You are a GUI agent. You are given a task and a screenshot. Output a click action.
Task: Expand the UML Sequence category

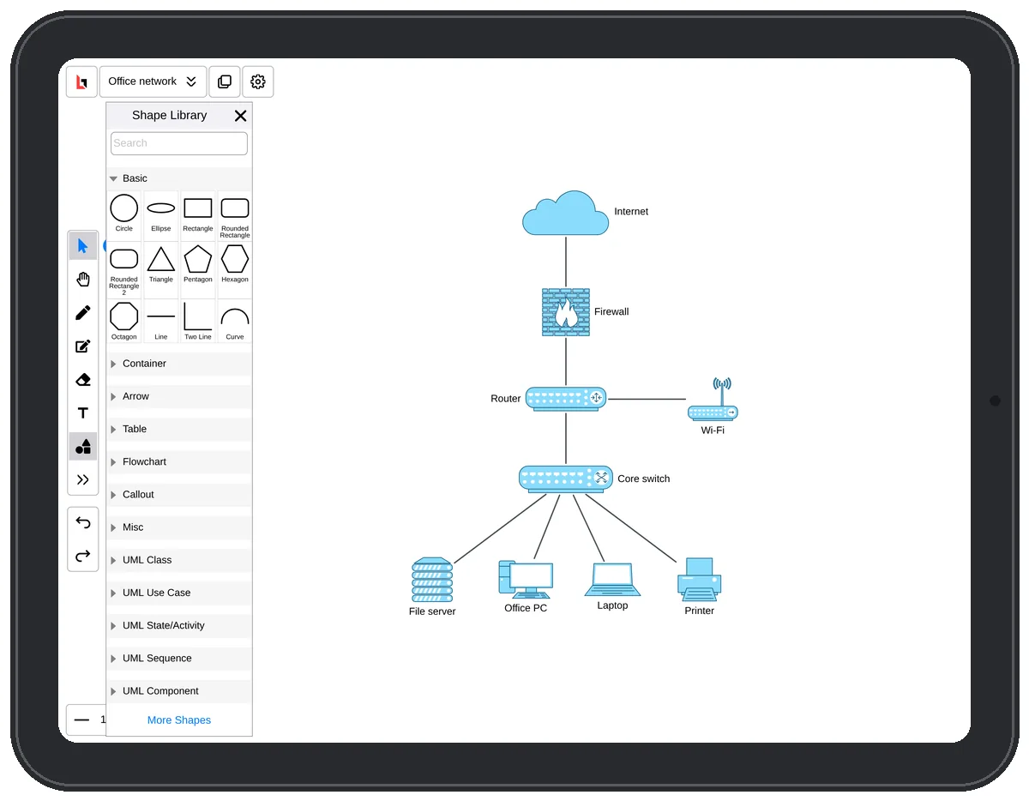coord(179,659)
